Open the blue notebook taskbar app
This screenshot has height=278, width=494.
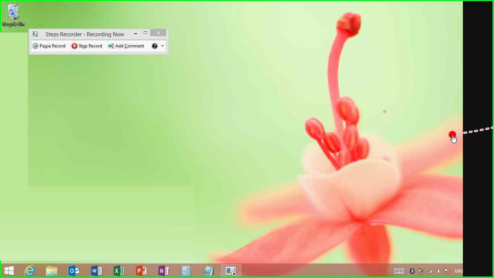tap(209, 271)
